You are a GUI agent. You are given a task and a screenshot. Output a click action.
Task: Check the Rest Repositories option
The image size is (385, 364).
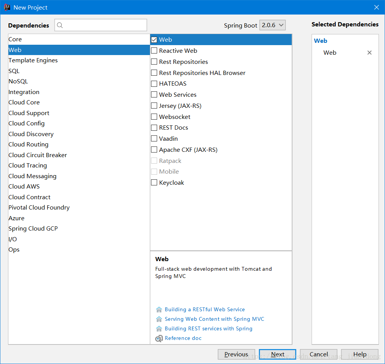[x=154, y=62]
